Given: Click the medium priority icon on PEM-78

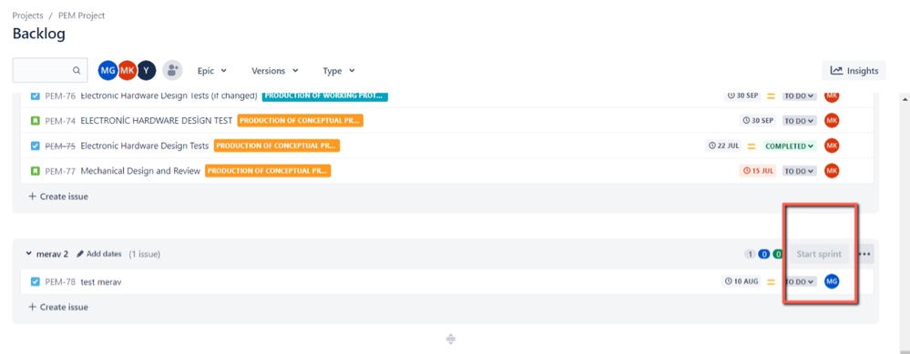Looking at the screenshot, I should tap(772, 282).
